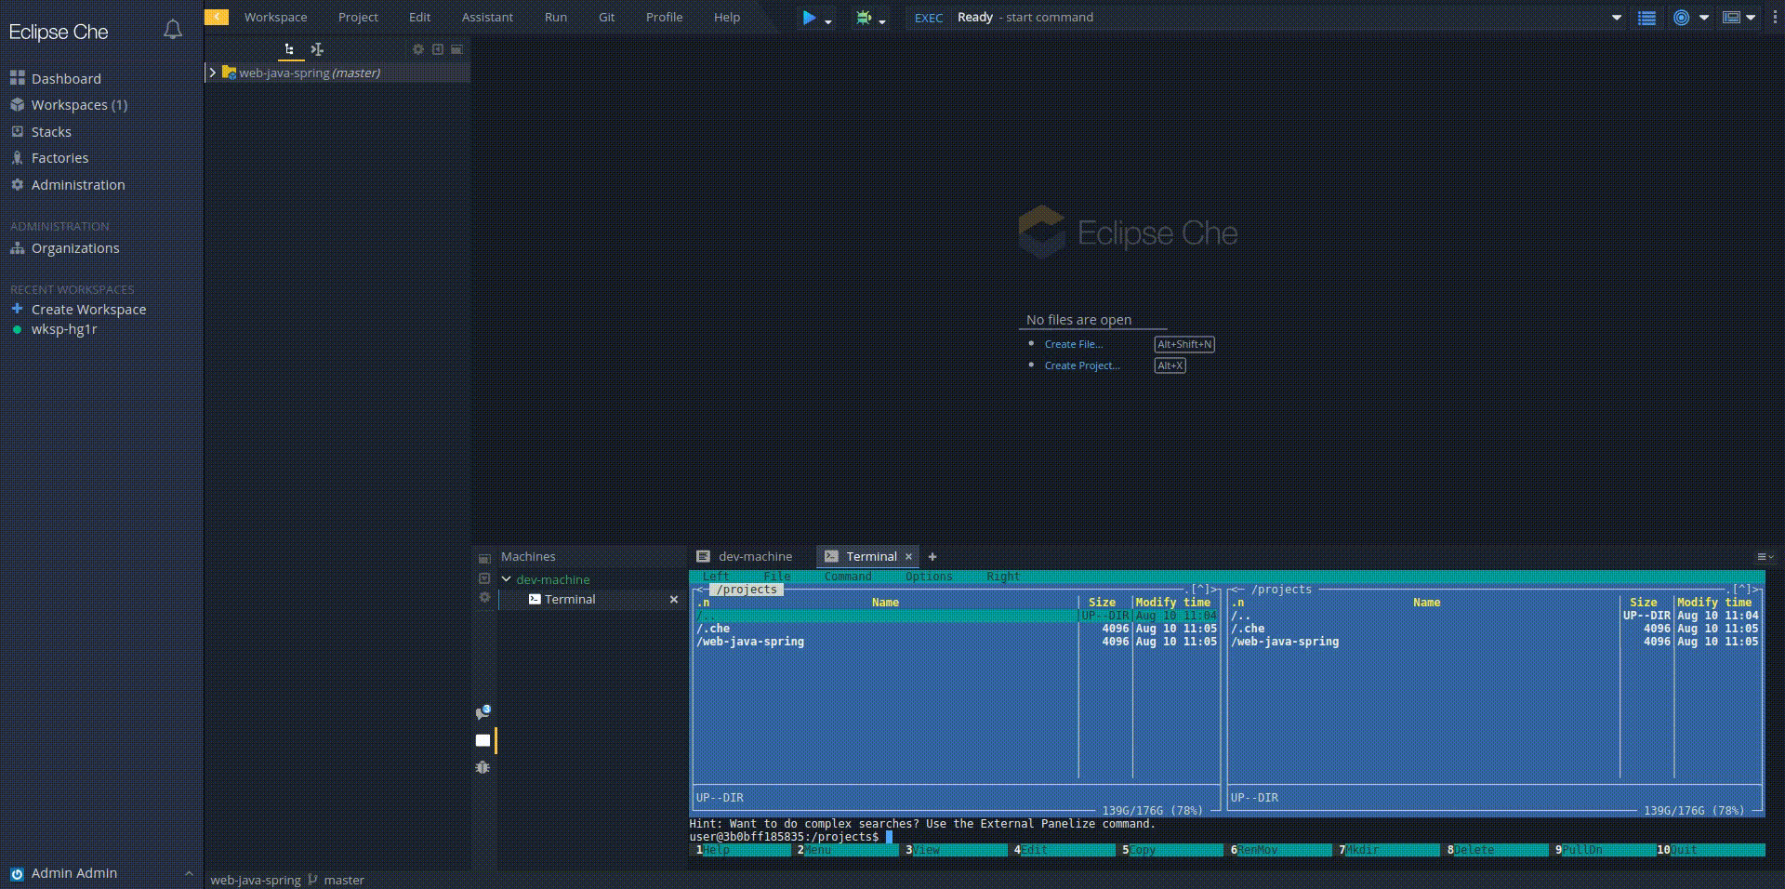This screenshot has height=889, width=1785.
Task: Select the wksp-hg1r recent workspace
Action: (64, 329)
